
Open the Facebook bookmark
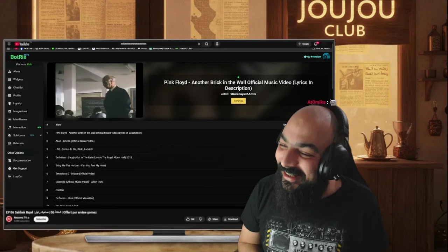click(x=26, y=48)
